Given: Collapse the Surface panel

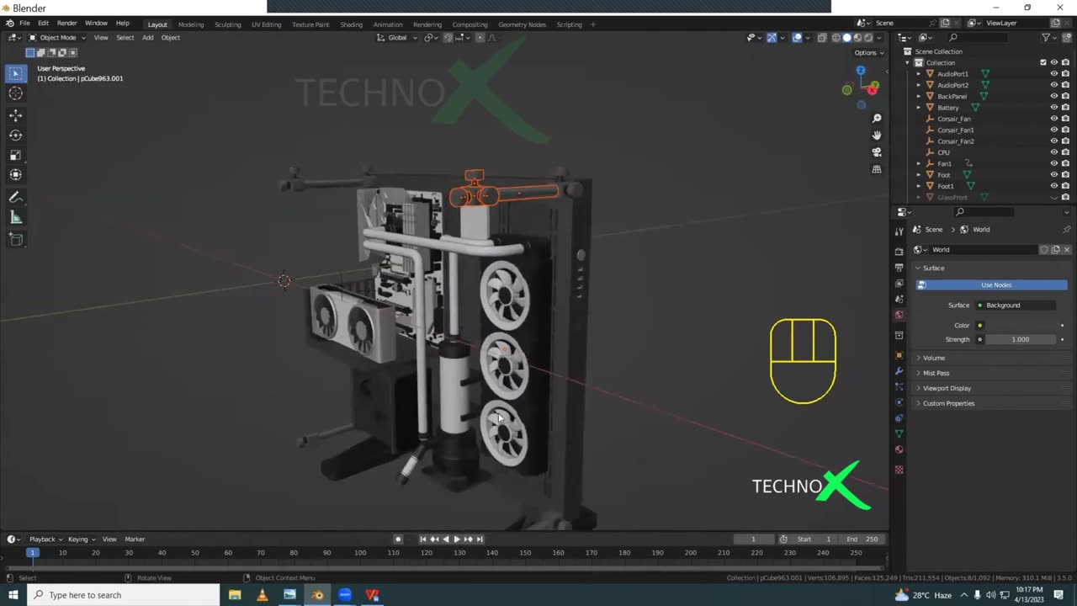Looking at the screenshot, I should [931, 268].
